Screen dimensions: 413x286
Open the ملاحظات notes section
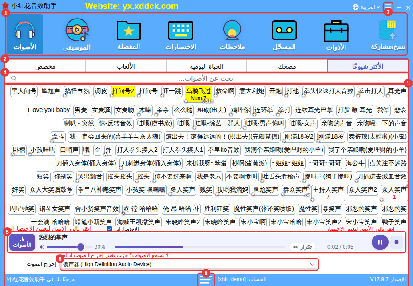tap(232, 34)
